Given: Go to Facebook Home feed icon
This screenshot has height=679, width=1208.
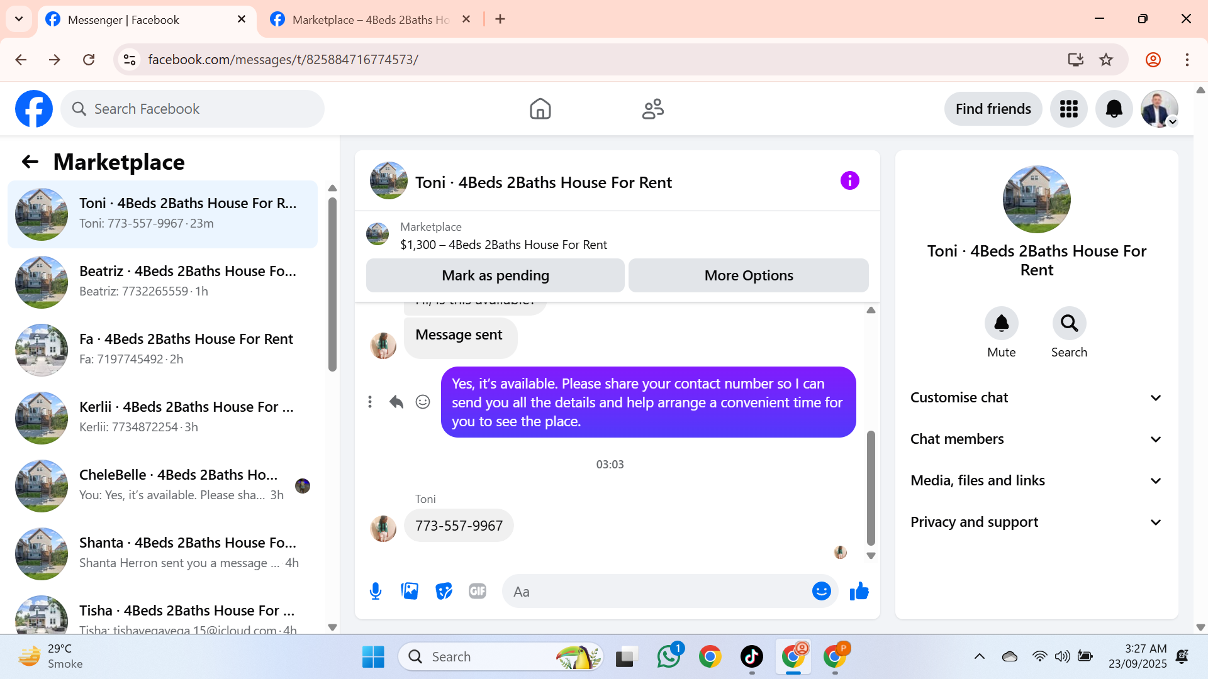Looking at the screenshot, I should click(540, 109).
